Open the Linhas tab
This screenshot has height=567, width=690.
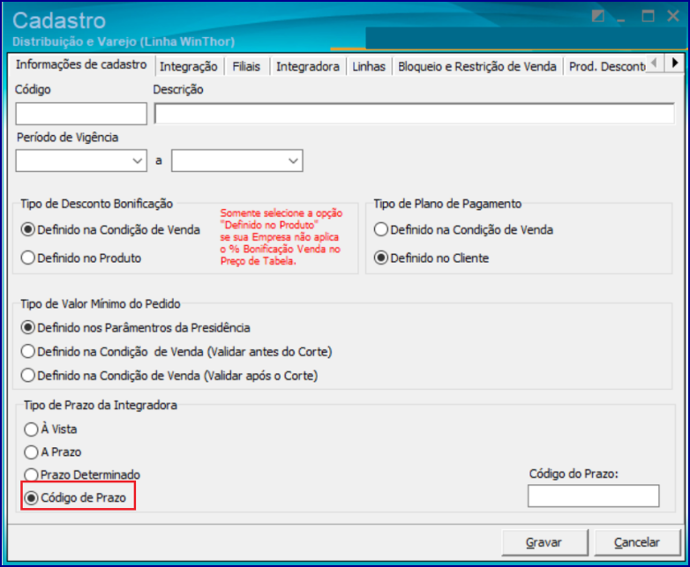coord(369,66)
